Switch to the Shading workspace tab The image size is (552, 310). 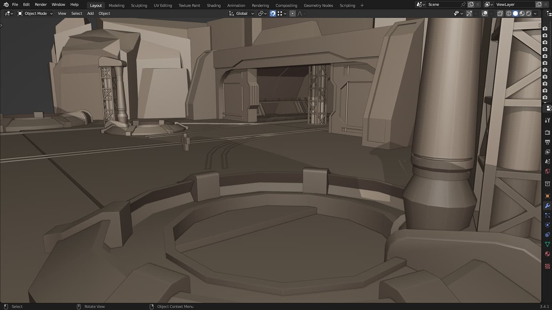click(213, 5)
